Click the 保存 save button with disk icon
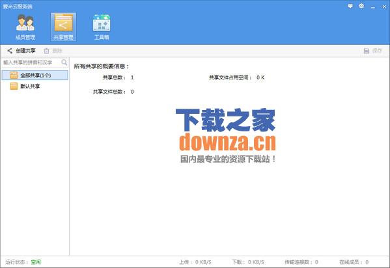Viewport: 390px width, 268px height. [372, 51]
